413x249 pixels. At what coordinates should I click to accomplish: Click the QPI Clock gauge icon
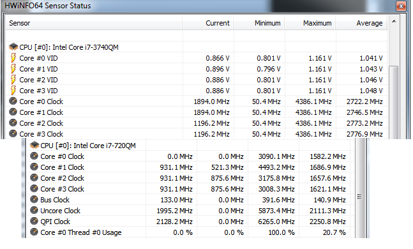point(34,220)
